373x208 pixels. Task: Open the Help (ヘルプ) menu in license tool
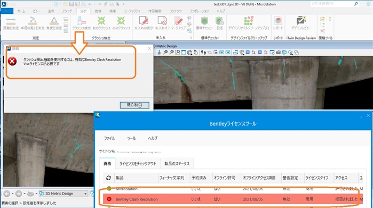coord(153,138)
